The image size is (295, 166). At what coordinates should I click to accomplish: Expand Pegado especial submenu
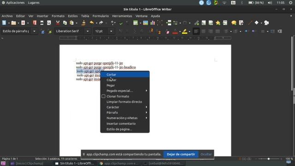click(x=125, y=91)
